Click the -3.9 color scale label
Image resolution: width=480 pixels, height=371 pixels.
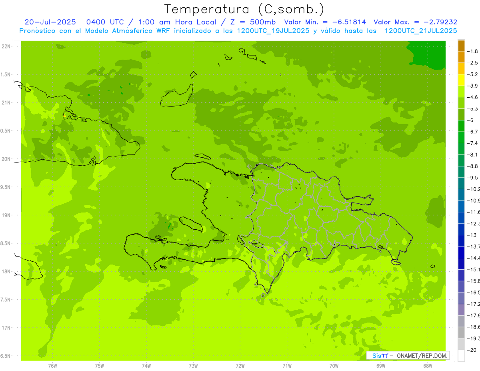[x=473, y=86]
